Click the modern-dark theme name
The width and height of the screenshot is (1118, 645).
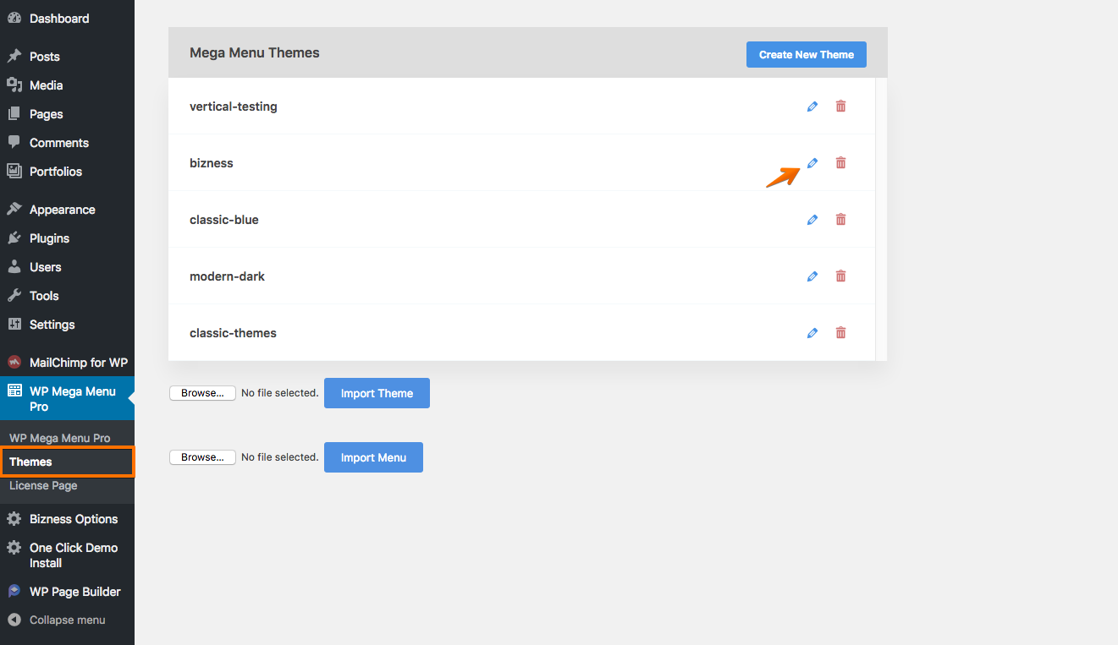click(x=227, y=276)
